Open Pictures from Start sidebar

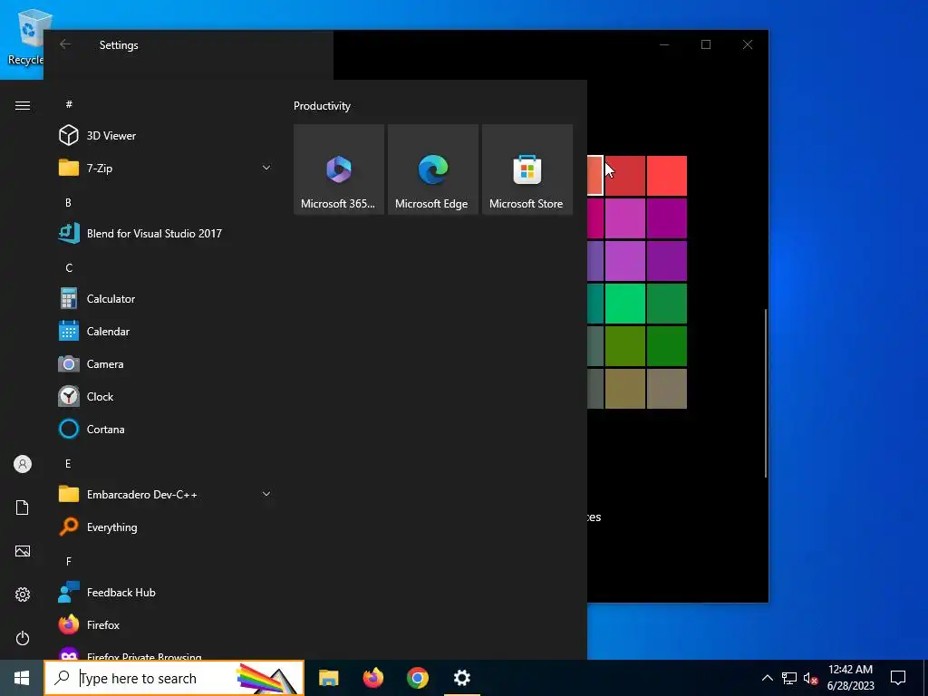click(23, 551)
